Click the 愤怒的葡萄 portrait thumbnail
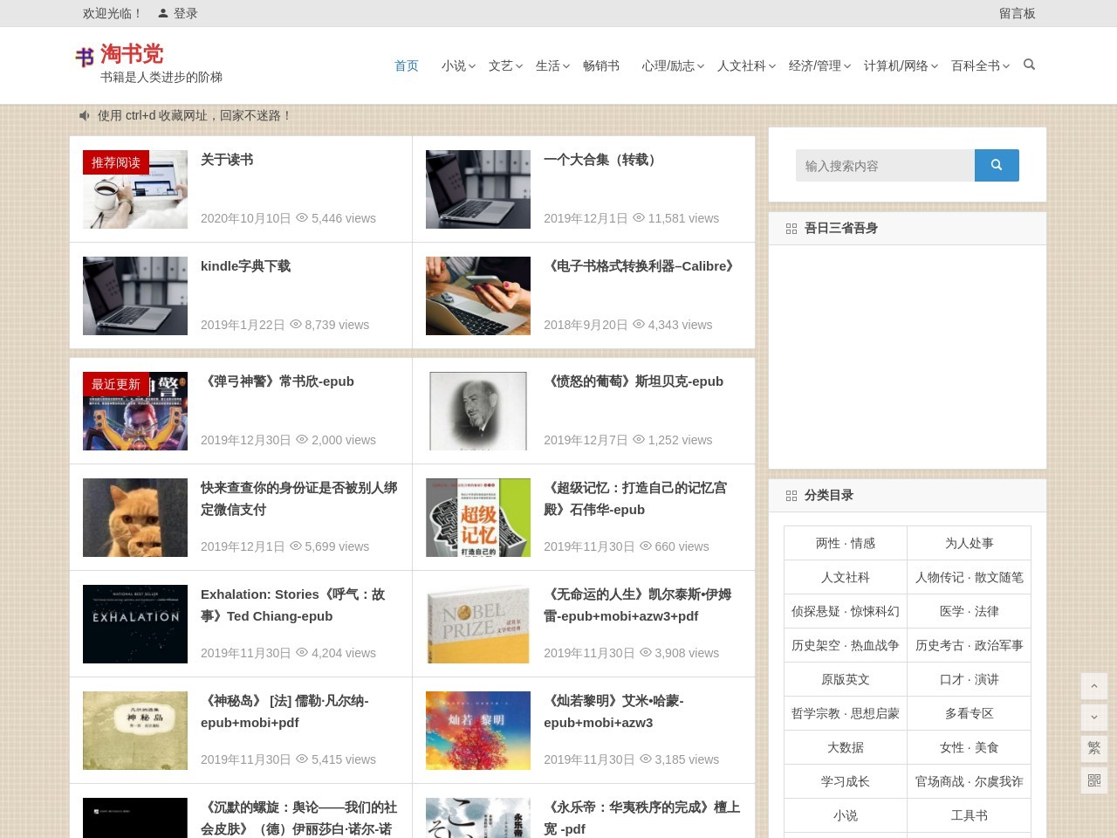The image size is (1117, 838). (x=478, y=411)
